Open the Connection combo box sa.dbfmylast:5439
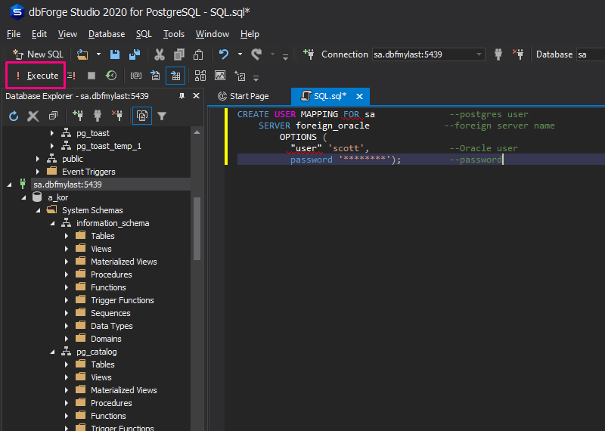 coord(427,54)
